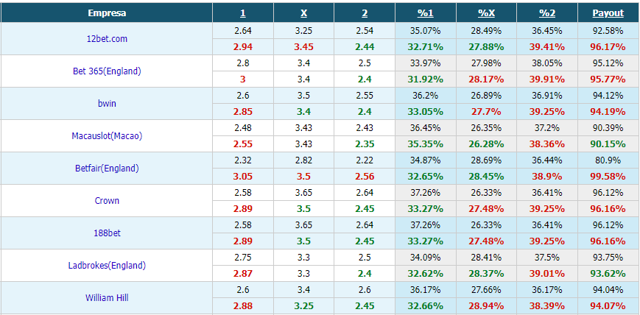Image resolution: width=640 pixels, height=315 pixels.
Task: Open Bet 365(England) bookmaker link
Action: click(107, 71)
